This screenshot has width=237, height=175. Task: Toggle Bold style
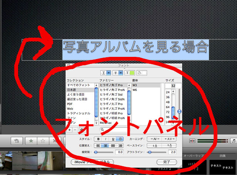click(98, 139)
